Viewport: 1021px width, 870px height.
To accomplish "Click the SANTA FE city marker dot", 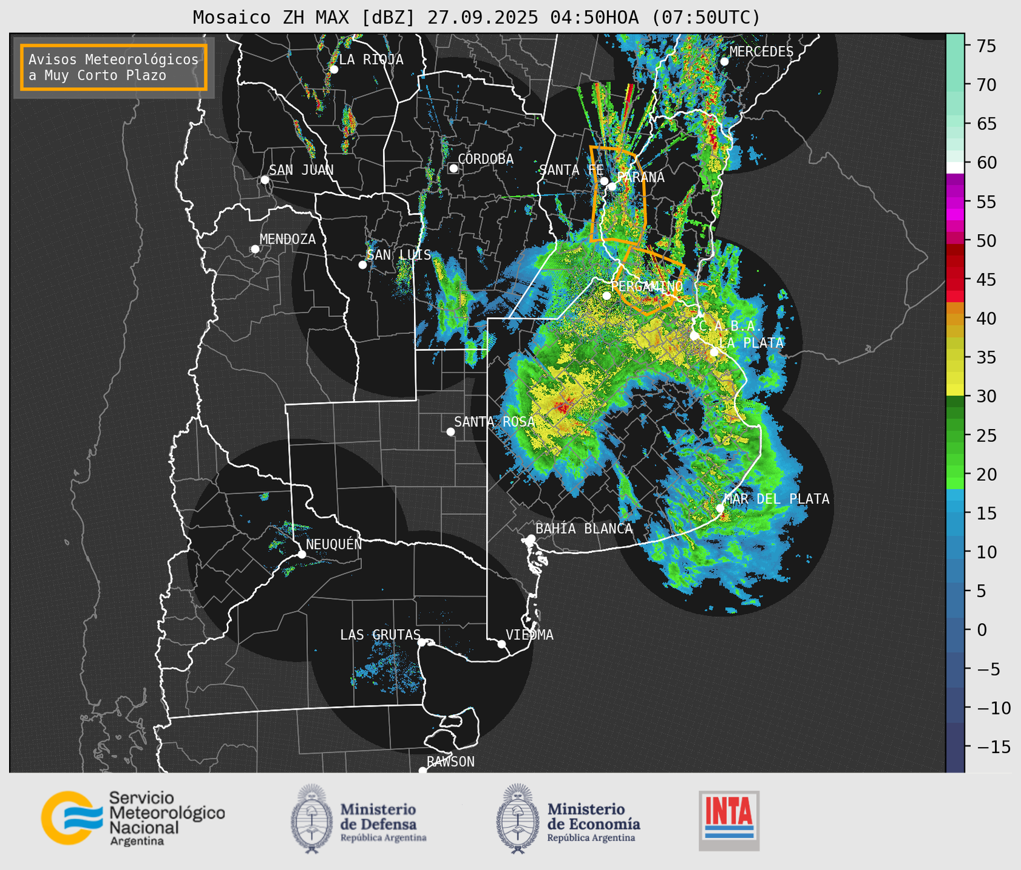I will tap(604, 181).
